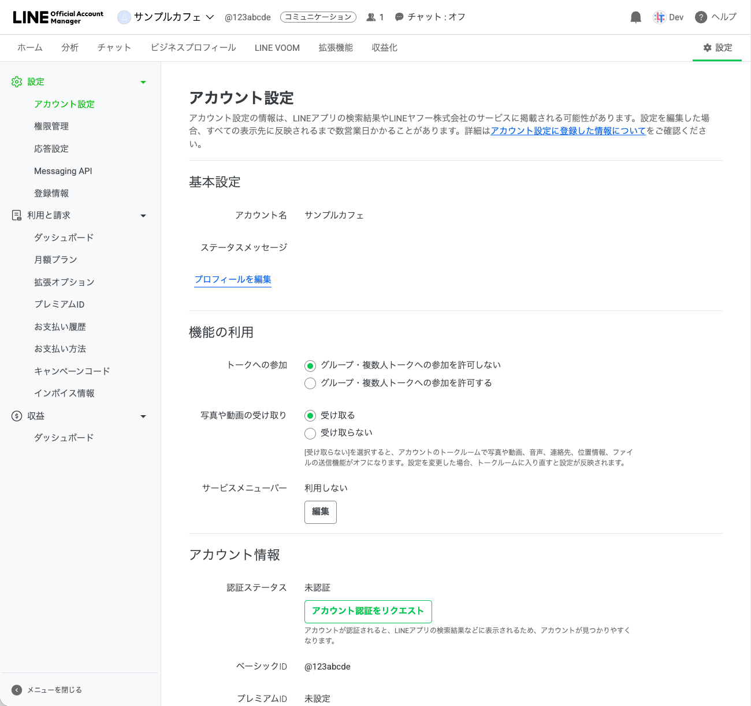The image size is (751, 706).
Task: Click the 編集 button for サービスメニューバー
Action: pos(321,512)
